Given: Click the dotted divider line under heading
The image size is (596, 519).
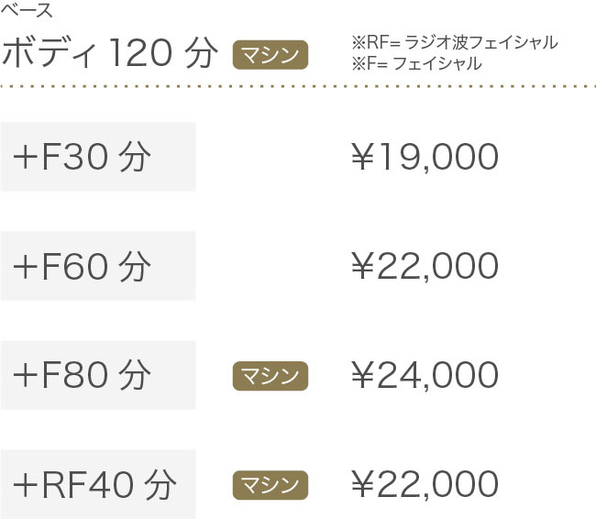Looking at the screenshot, I should click(x=298, y=87).
